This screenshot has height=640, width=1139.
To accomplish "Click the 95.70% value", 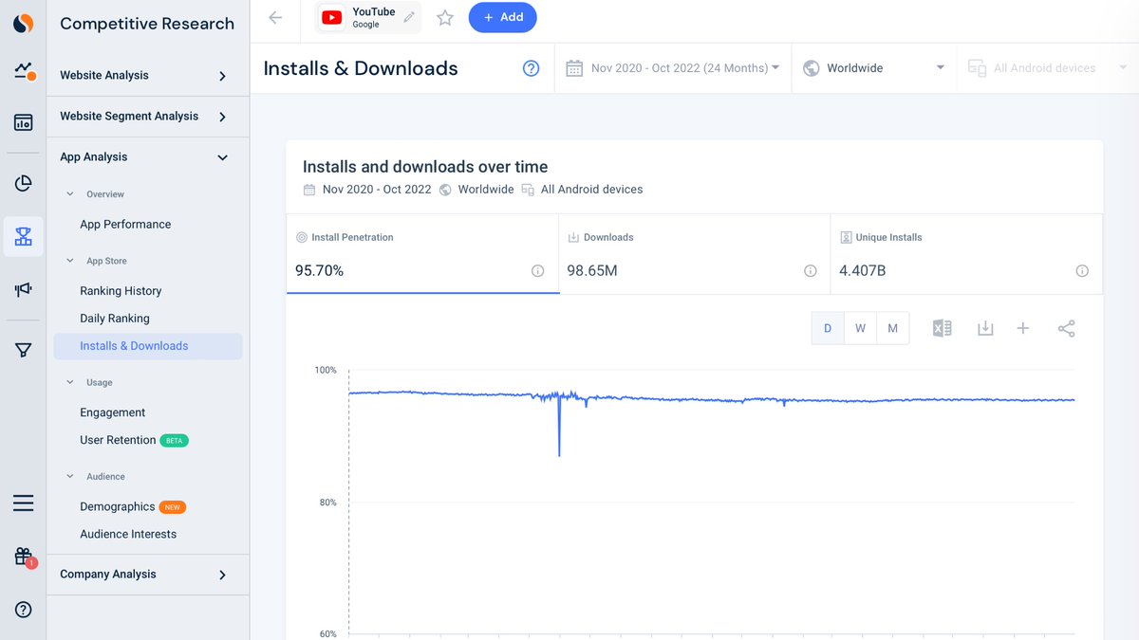I will [319, 271].
